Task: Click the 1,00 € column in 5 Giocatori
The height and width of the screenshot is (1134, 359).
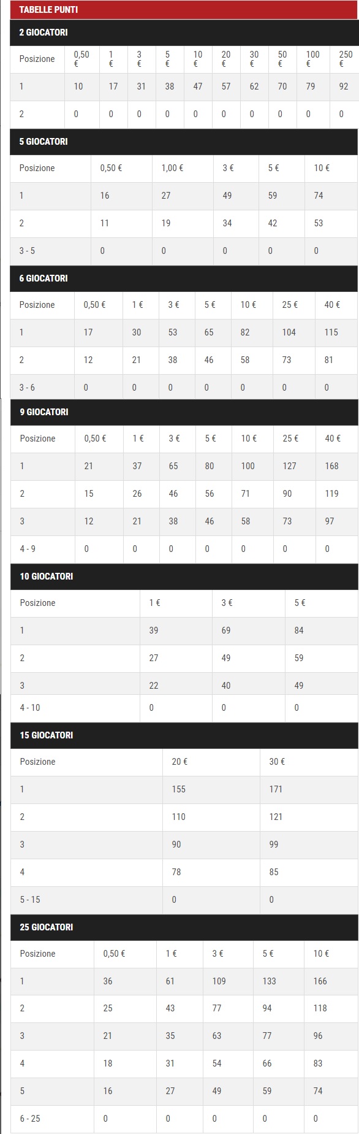Action: [x=172, y=168]
